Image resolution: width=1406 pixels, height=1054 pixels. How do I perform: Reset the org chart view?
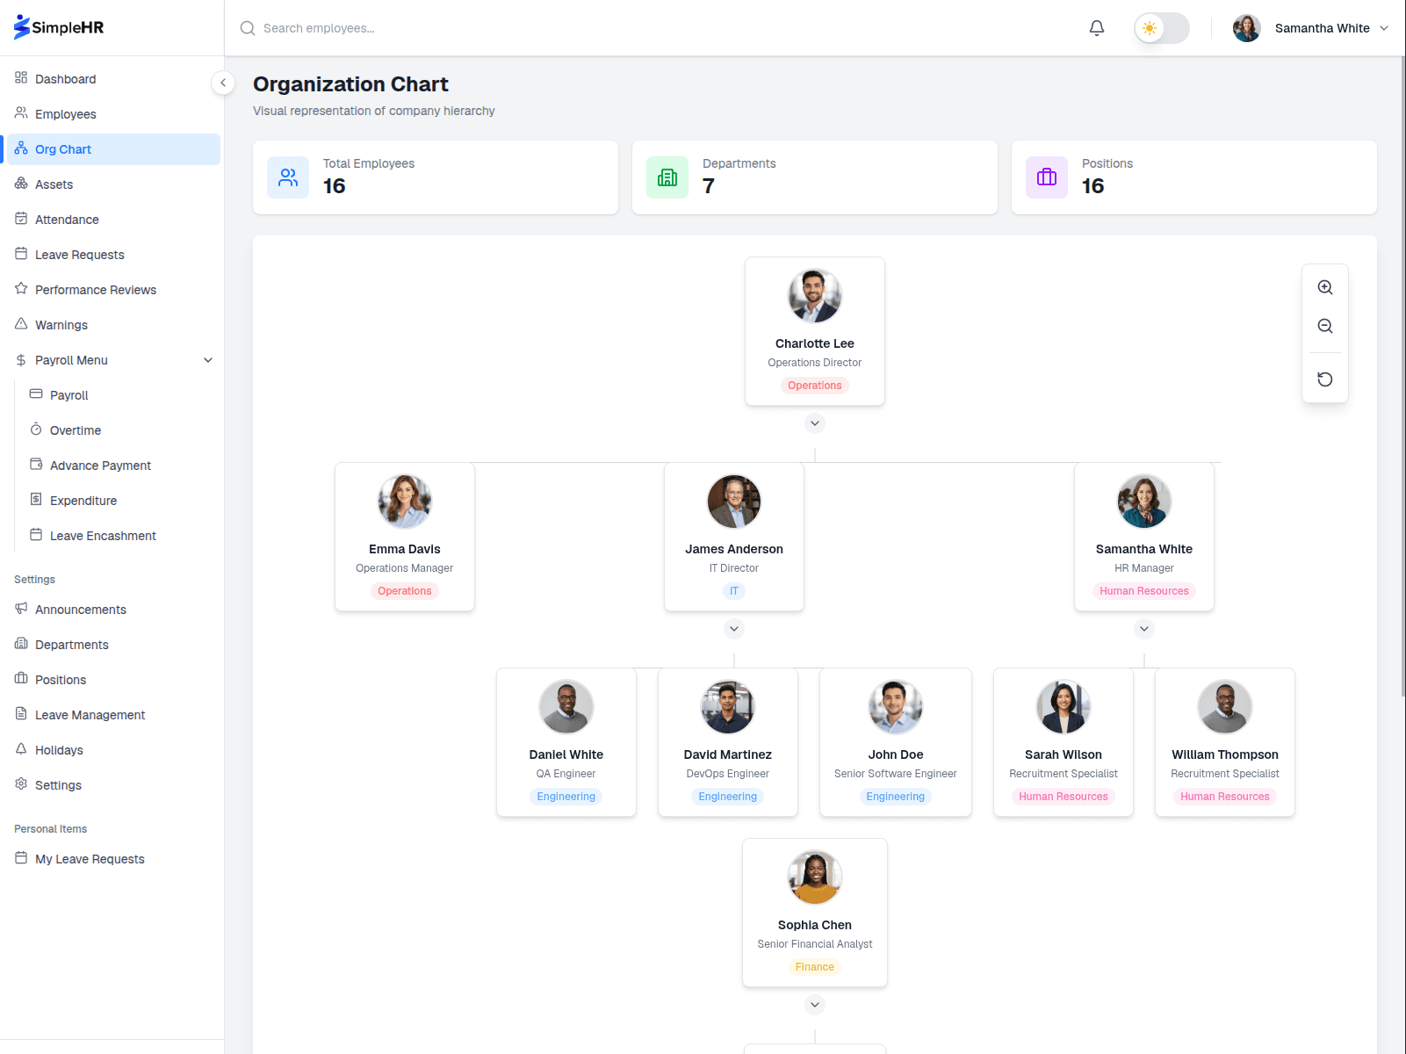coord(1324,379)
